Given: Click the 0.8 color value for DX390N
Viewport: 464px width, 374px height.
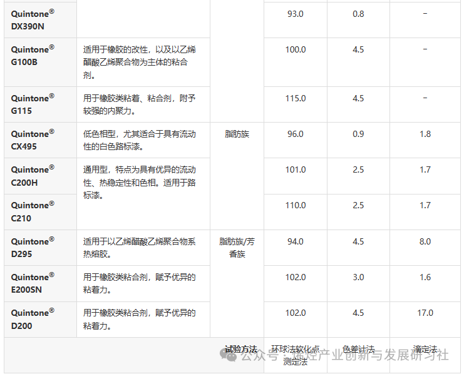Looking at the screenshot, I should (358, 14).
